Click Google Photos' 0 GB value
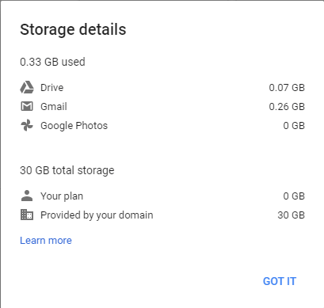Image resolution: width=324 pixels, height=308 pixels. pyautogui.click(x=294, y=126)
